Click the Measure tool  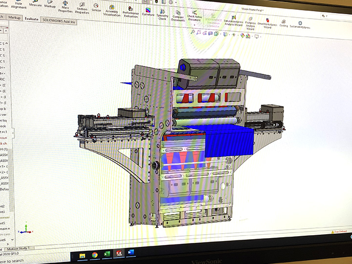point(35,4)
